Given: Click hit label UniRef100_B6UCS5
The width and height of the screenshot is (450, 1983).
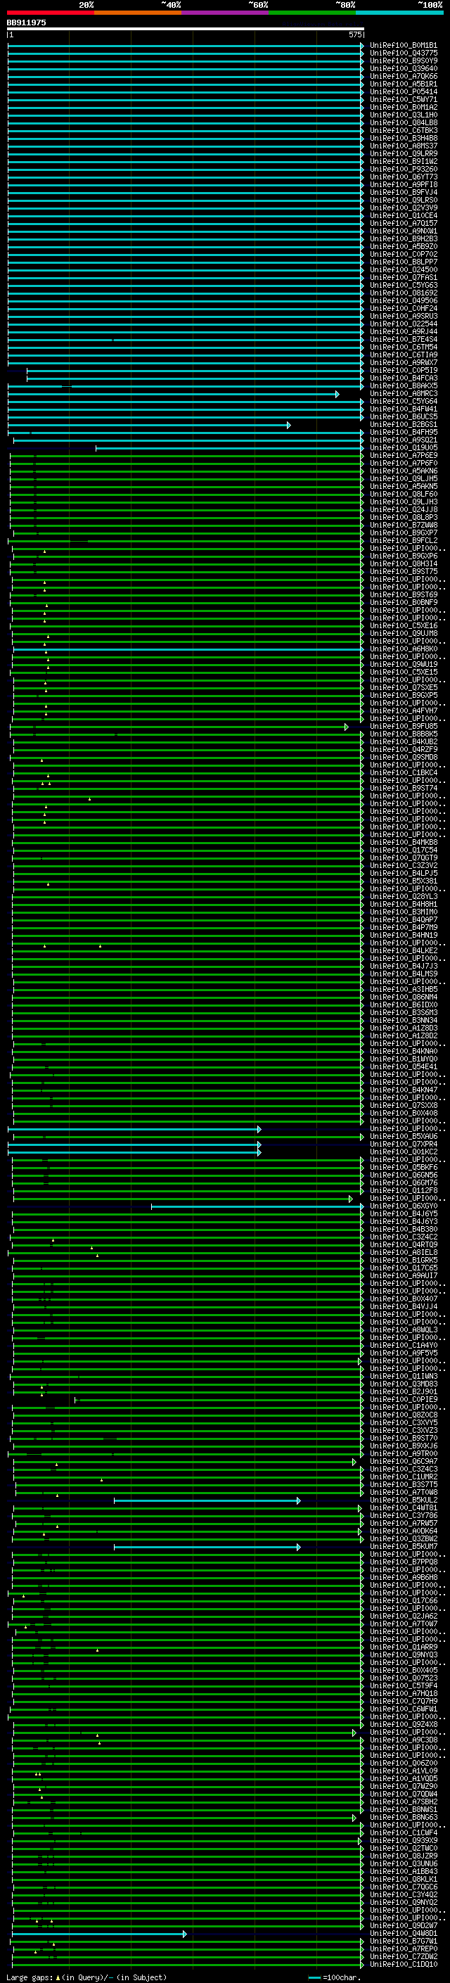Looking at the screenshot, I should coord(404,417).
